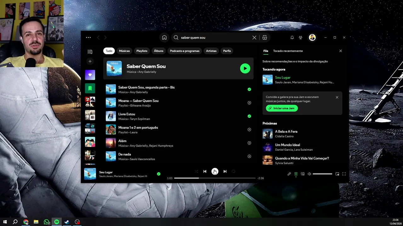Clear the search text with the X icon
This screenshot has width=403, height=226.
point(254,37)
